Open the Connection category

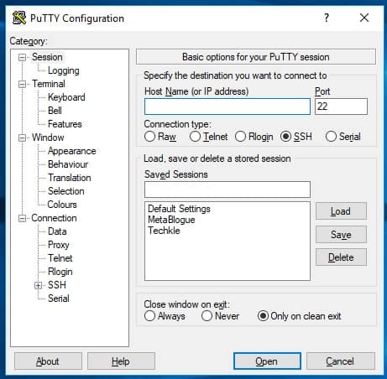point(54,218)
